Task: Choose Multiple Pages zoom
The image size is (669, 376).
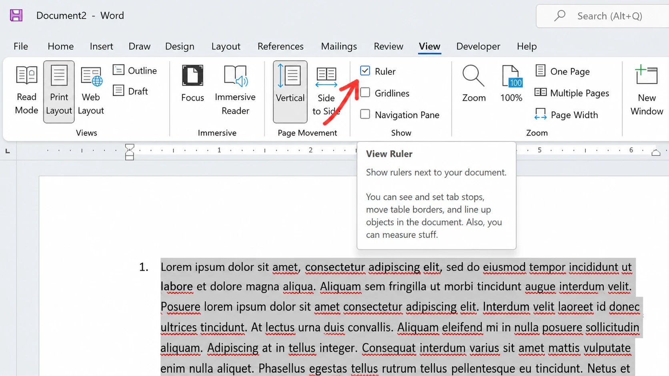Action: (572, 93)
